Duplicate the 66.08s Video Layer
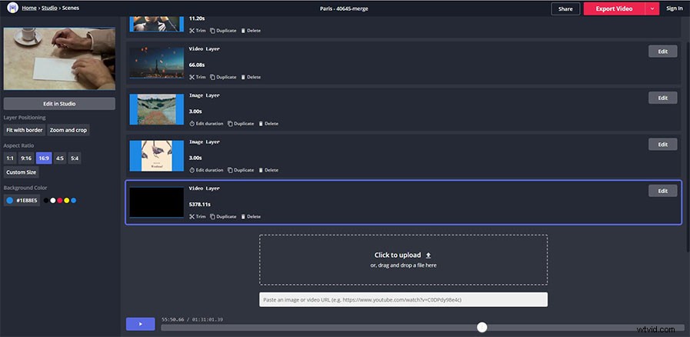690x337 pixels. (x=223, y=77)
